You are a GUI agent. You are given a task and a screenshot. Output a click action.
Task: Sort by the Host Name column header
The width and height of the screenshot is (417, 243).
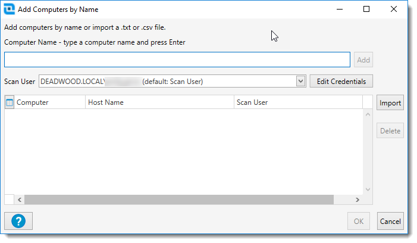tap(159, 102)
